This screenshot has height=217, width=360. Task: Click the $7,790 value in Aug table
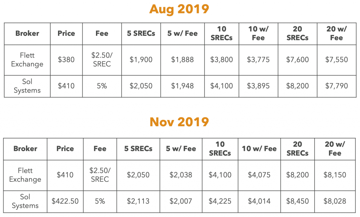coord(336,86)
